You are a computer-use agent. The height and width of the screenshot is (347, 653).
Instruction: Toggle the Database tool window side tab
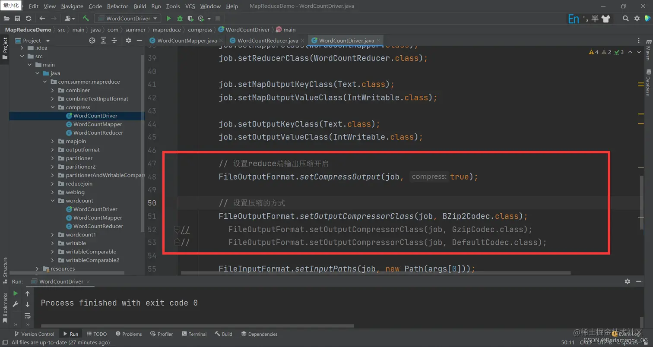[x=648, y=82]
